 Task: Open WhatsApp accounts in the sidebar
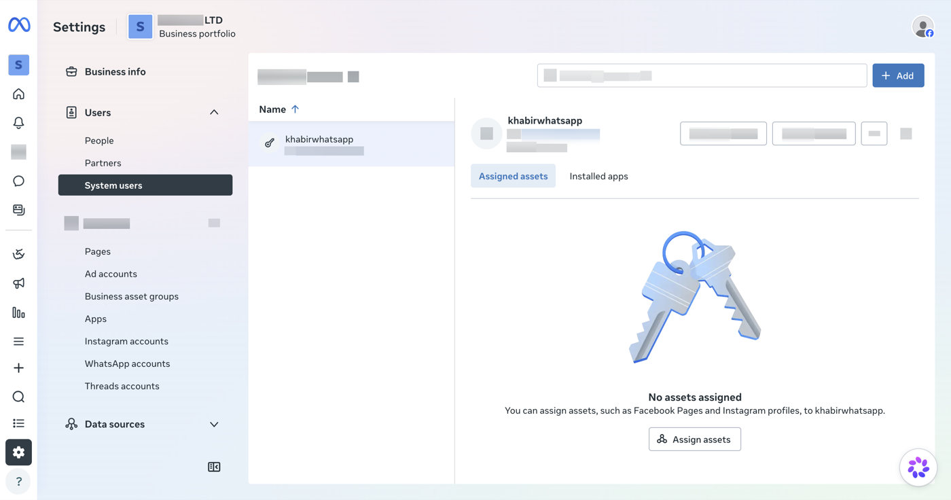tap(127, 363)
